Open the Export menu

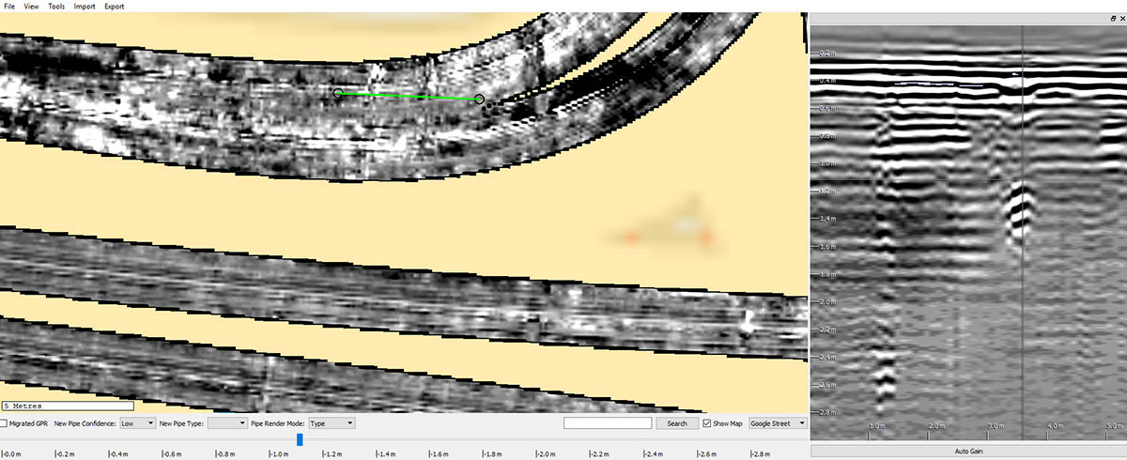114,6
